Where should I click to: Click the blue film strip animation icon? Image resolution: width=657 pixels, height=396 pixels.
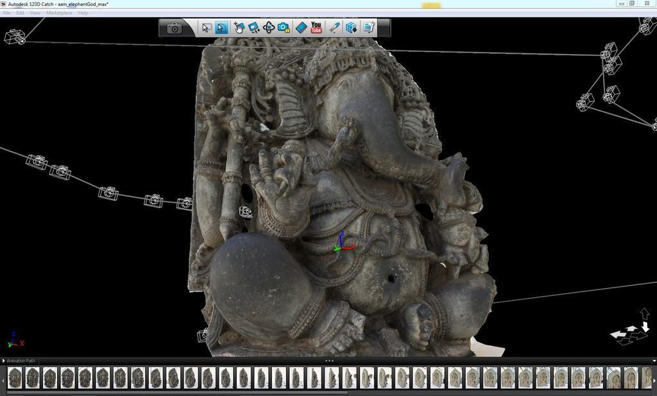pyautogui.click(x=300, y=28)
